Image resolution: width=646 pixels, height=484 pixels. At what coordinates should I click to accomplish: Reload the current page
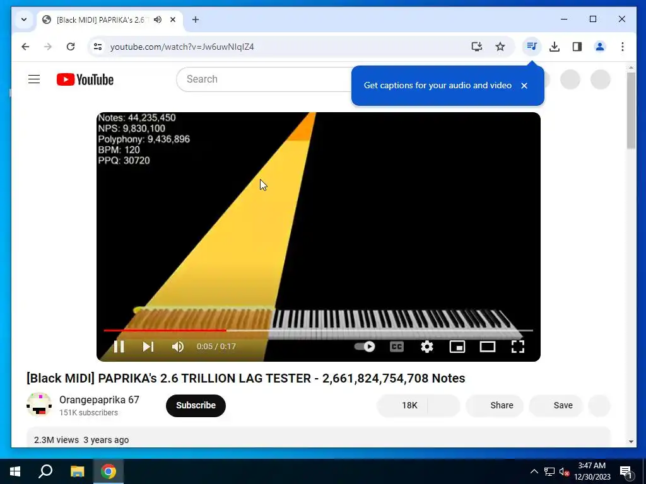[x=71, y=47]
